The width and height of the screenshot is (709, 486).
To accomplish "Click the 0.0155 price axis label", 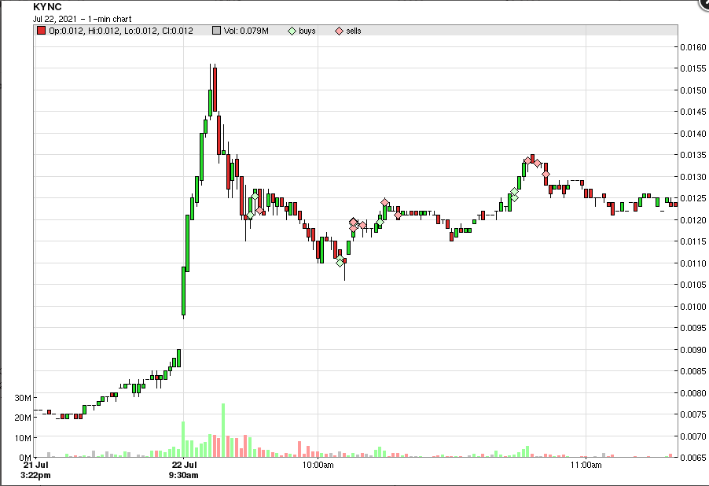I will 693,68.
